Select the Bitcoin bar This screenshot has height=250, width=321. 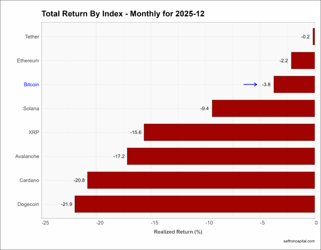coord(294,85)
